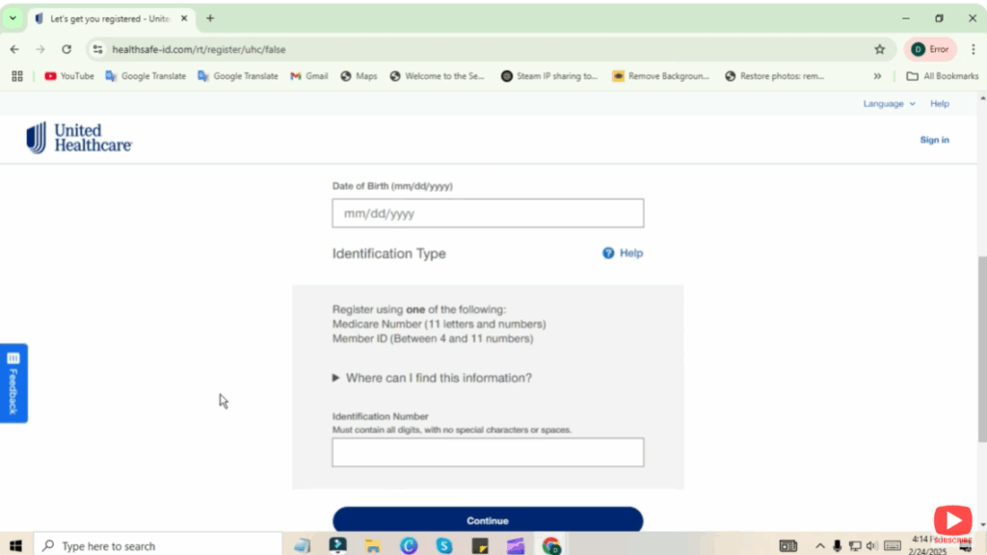Open the Help tooltip beside Identification Type
The width and height of the screenshot is (987, 555).
tap(622, 252)
